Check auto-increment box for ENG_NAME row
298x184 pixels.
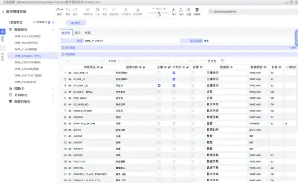click(x=193, y=98)
